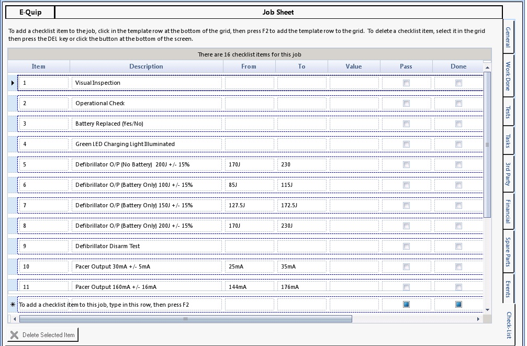Click the E-Quip header label

[x=30, y=13]
